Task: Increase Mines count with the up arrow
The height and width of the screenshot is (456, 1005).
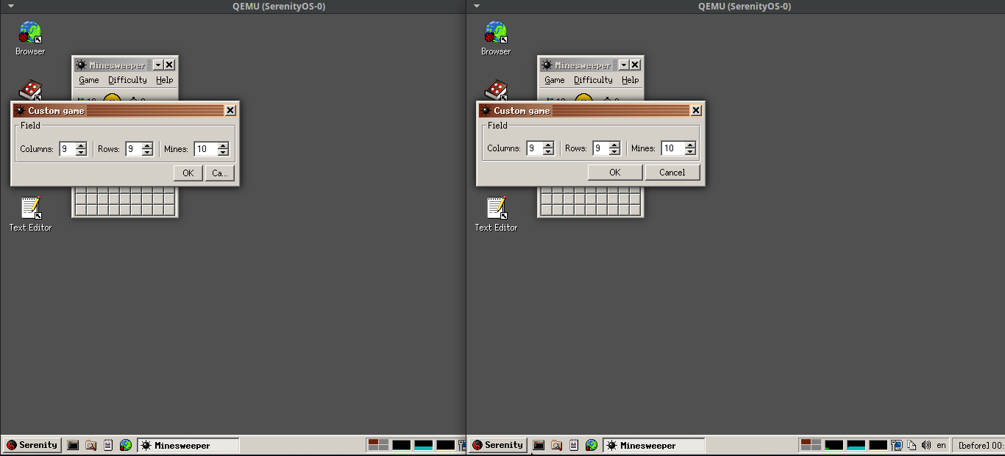Action: pyautogui.click(x=689, y=145)
